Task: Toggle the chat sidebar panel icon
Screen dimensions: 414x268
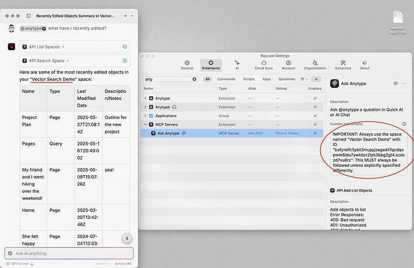Action: point(29,16)
